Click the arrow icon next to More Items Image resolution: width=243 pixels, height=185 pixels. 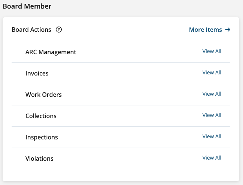pyautogui.click(x=228, y=30)
